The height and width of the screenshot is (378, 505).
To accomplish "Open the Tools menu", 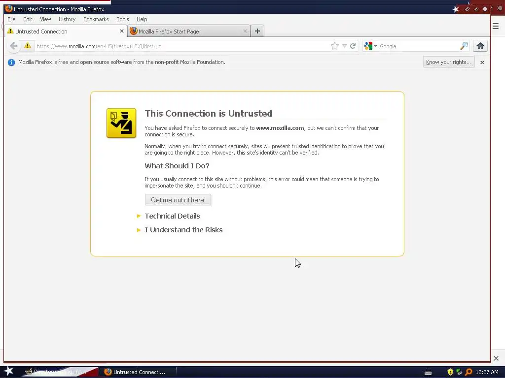I will (123, 19).
